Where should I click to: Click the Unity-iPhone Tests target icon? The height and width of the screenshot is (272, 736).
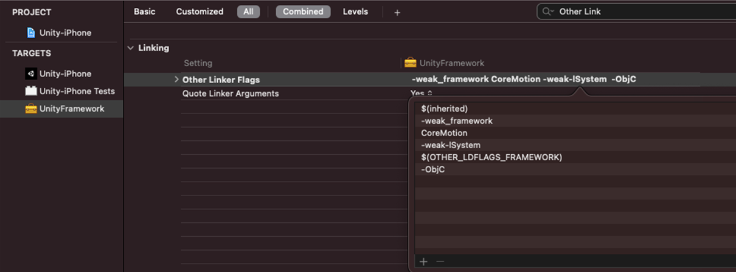tap(31, 91)
